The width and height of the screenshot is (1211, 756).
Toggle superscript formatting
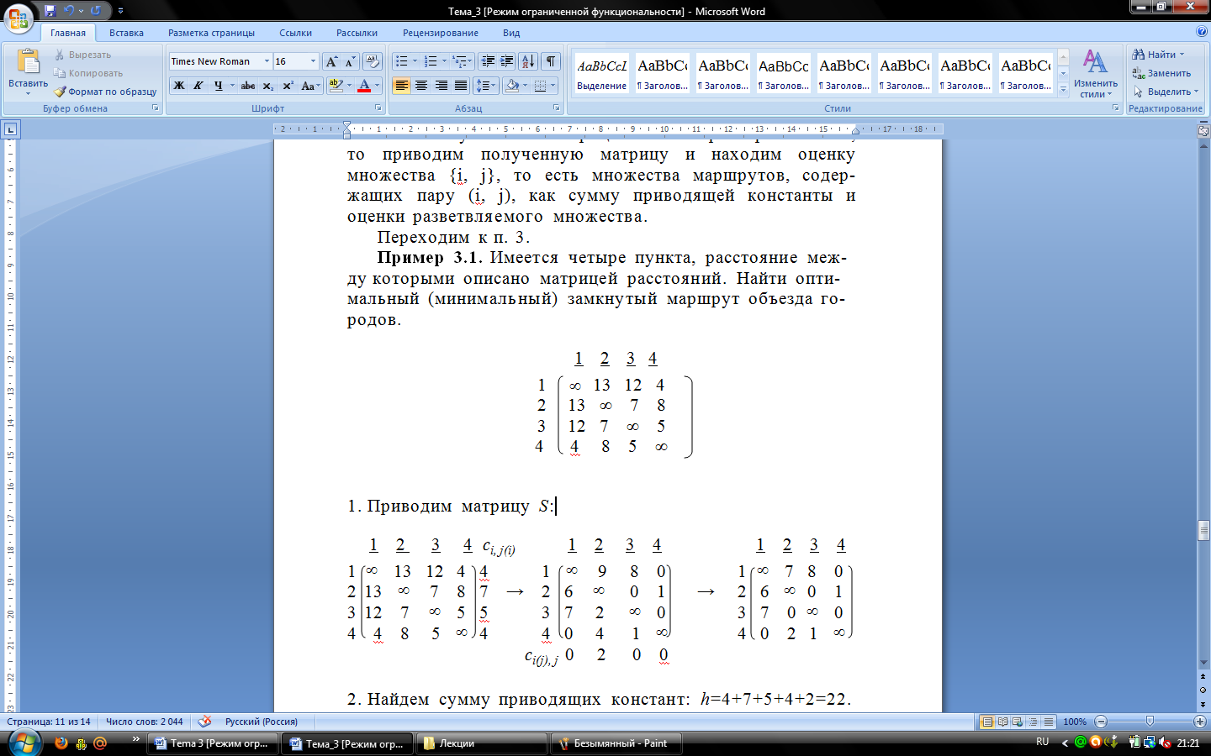288,86
